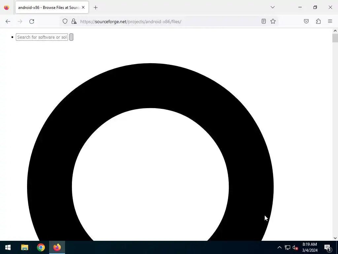
Task: Open the muted volume tray icon
Action: pyautogui.click(x=295, y=247)
